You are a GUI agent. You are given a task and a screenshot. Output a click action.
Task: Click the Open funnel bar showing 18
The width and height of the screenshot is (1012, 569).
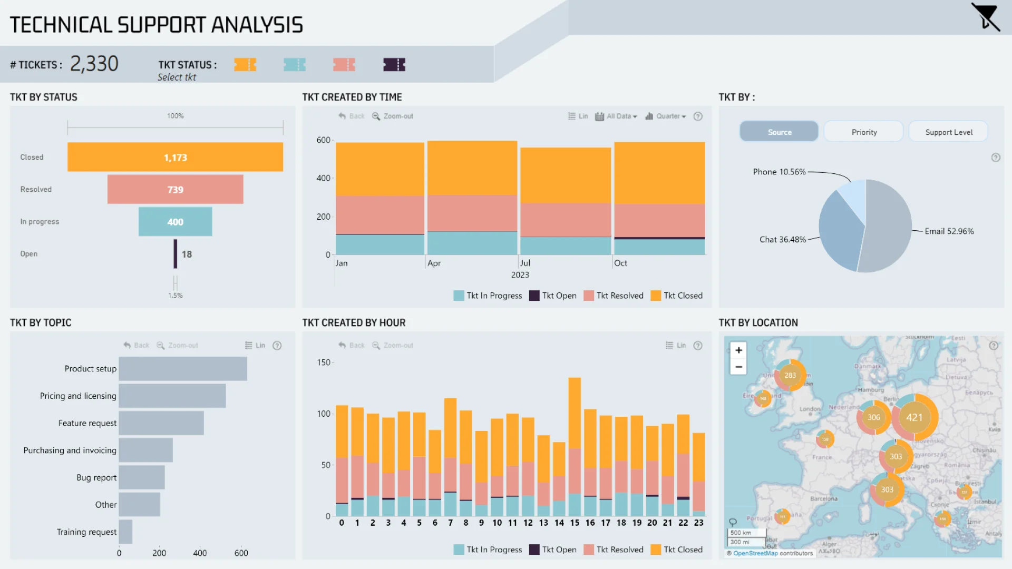click(176, 253)
